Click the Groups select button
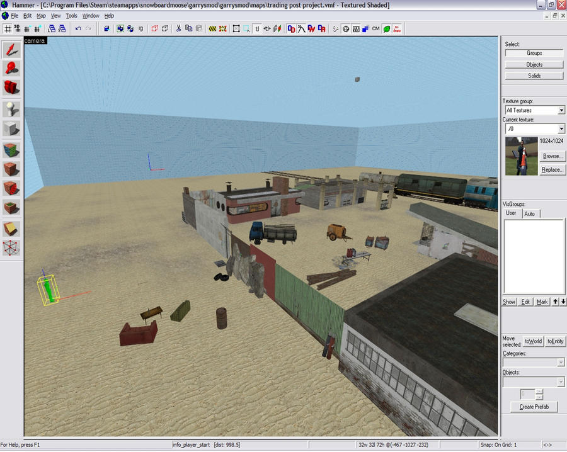 point(534,53)
